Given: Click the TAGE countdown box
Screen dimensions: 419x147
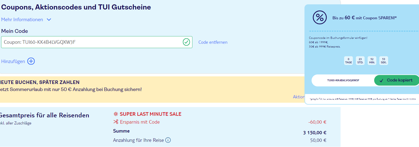Looking at the screenshot, I should click(348, 61).
